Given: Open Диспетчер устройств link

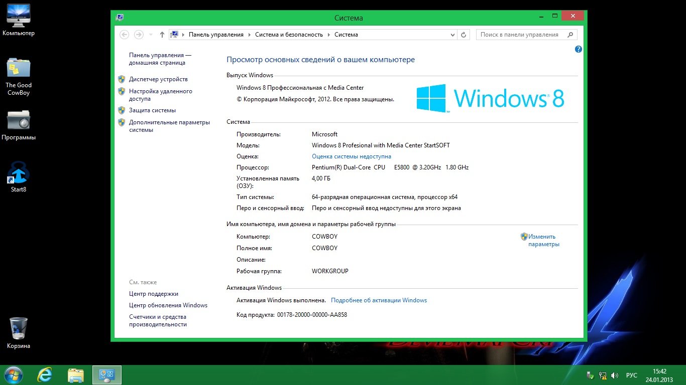Looking at the screenshot, I should (158, 79).
